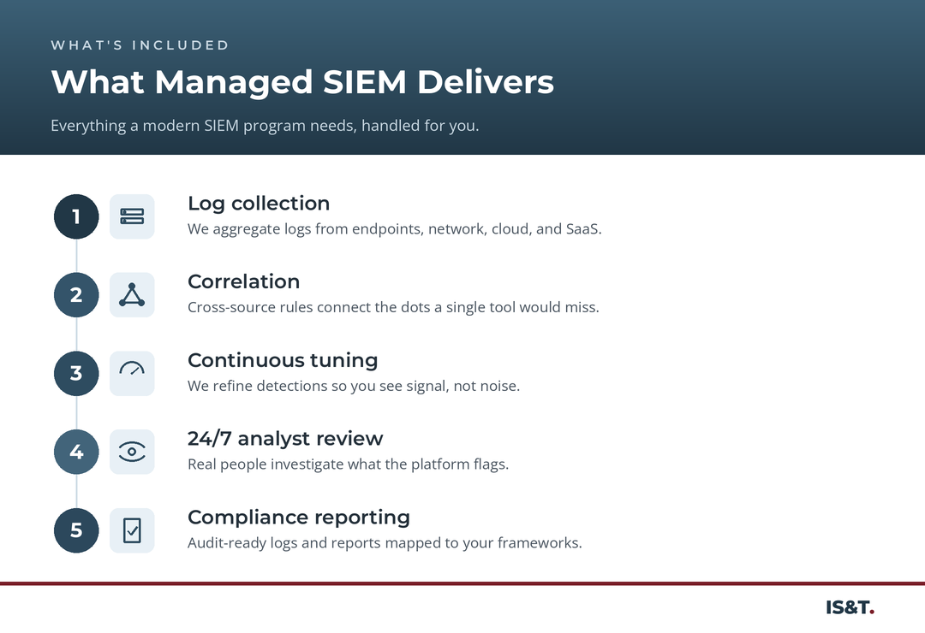Image resolution: width=925 pixels, height=633 pixels.
Task: Click the step 1 number circle
Action: tap(76, 216)
